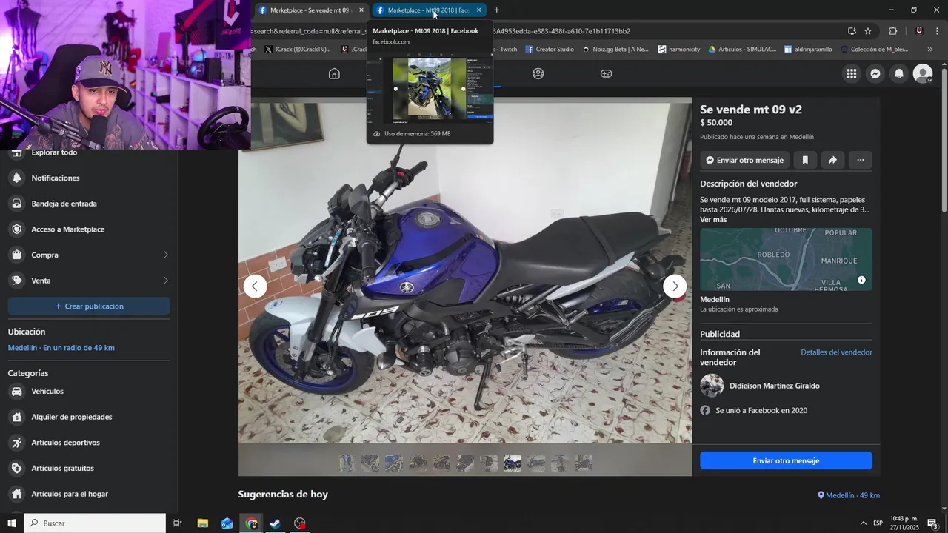Close the Mt09 2018 tab
This screenshot has width=948, height=533.
(478, 10)
